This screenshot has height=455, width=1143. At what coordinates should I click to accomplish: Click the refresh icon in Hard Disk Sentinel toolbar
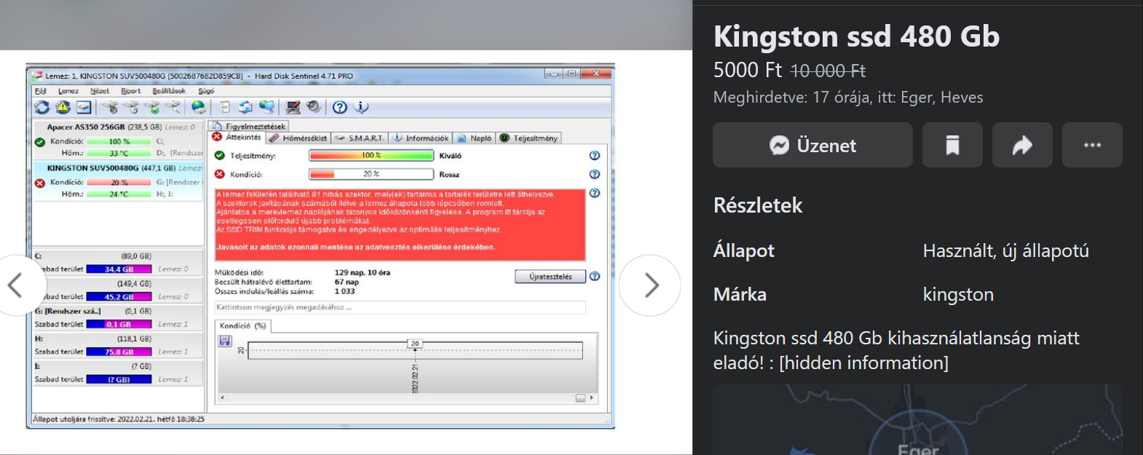pos(42,108)
